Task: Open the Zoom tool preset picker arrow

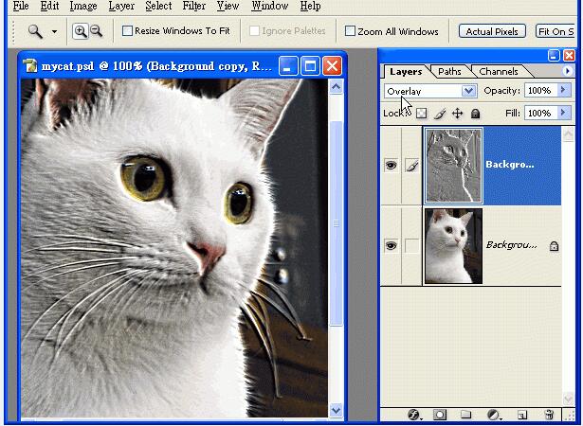Action: point(54,31)
